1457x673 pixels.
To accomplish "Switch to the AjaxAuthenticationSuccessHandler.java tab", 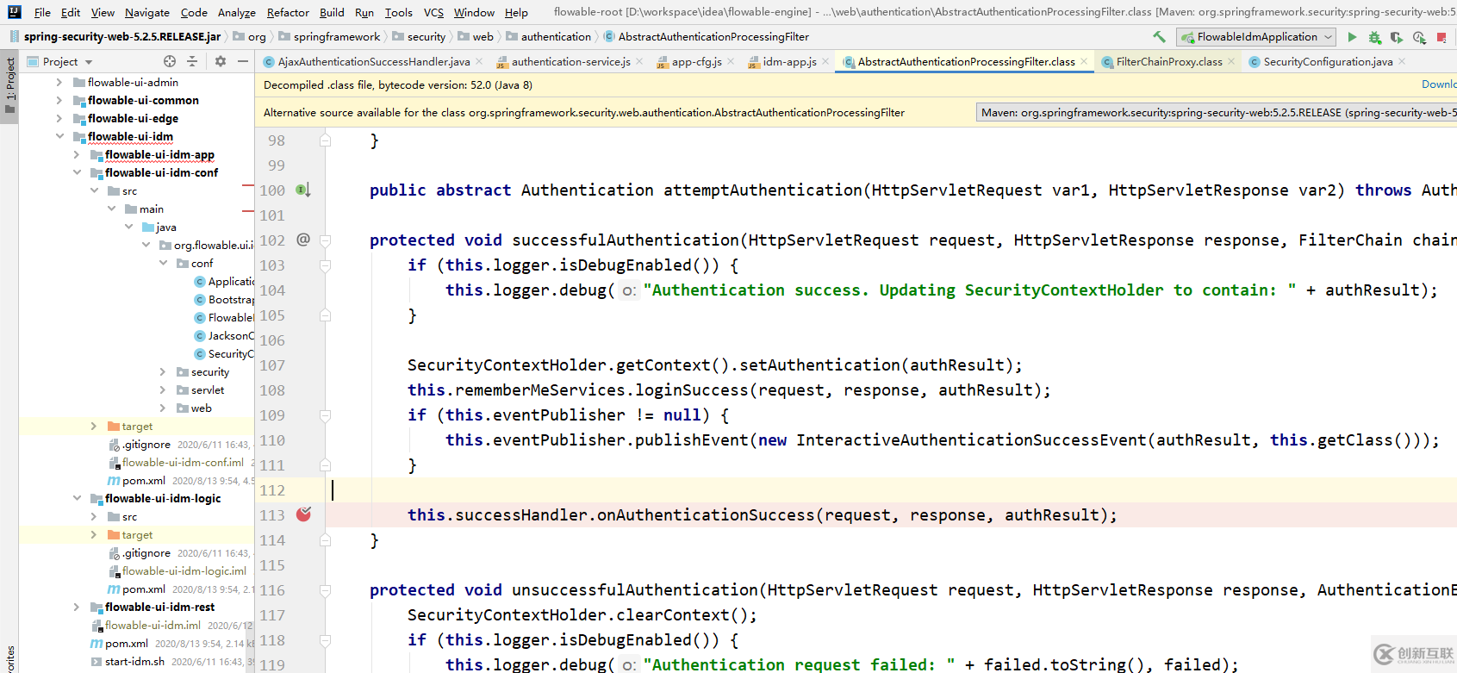I will tap(374, 61).
